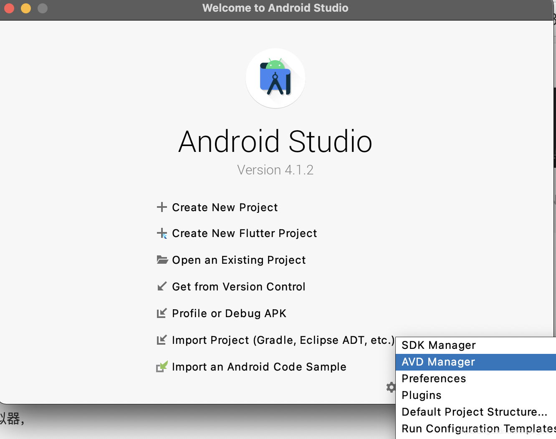Minimize the window with yellow button

[x=26, y=8]
